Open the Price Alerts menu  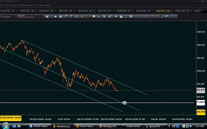click(39, 5)
